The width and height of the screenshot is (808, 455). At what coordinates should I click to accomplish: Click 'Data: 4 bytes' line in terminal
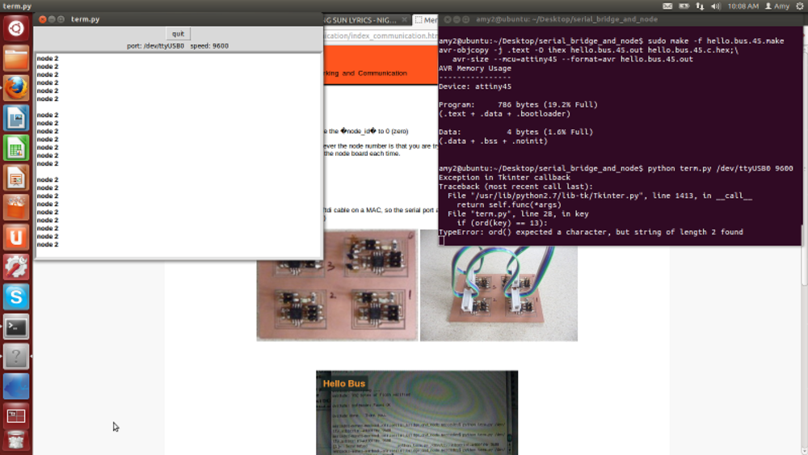click(516, 132)
